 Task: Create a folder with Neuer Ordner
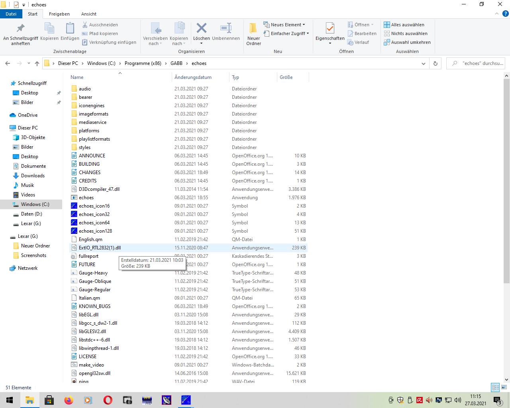[253, 34]
